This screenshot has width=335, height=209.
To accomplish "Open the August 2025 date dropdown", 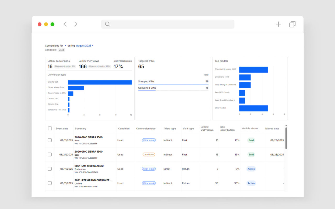I will pos(85,46).
